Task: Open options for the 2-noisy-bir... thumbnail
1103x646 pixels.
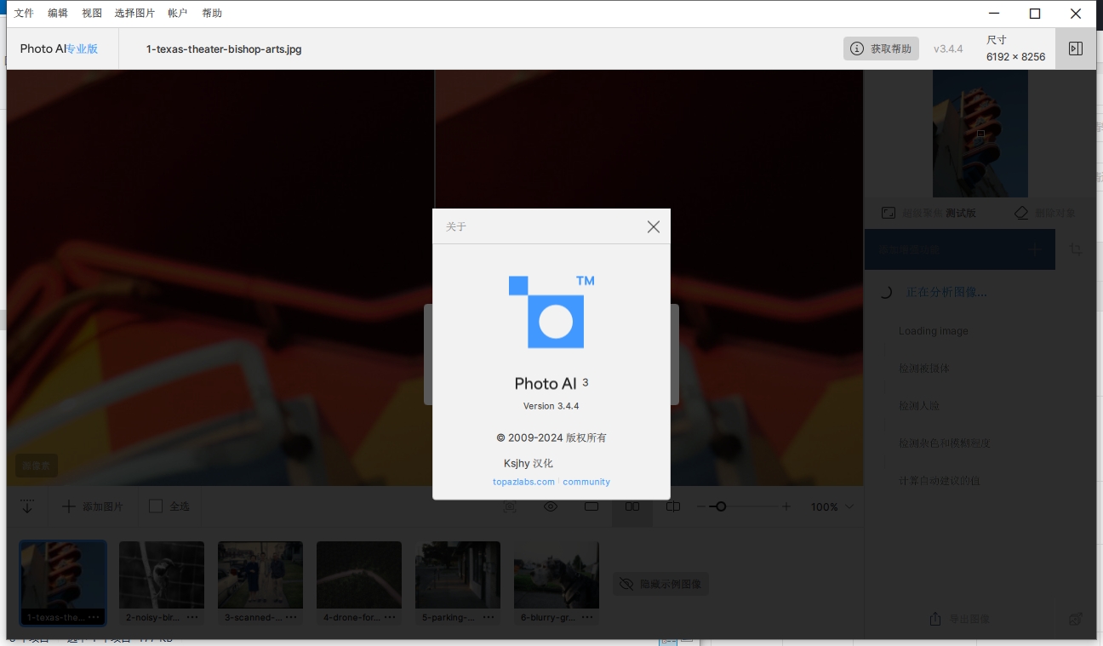Action: click(x=192, y=617)
